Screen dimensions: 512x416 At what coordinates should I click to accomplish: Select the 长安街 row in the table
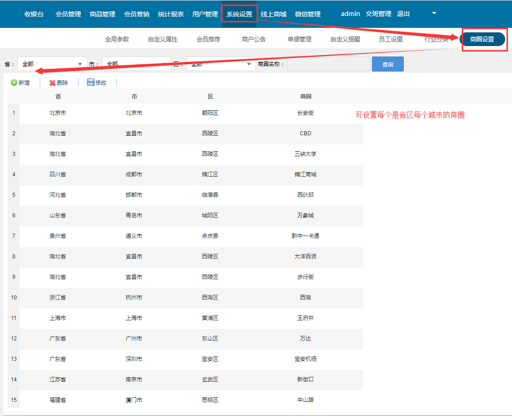(305, 113)
